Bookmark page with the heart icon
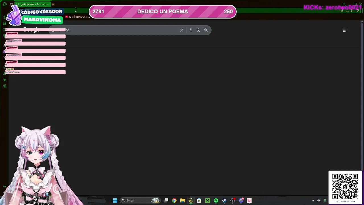 357,11
